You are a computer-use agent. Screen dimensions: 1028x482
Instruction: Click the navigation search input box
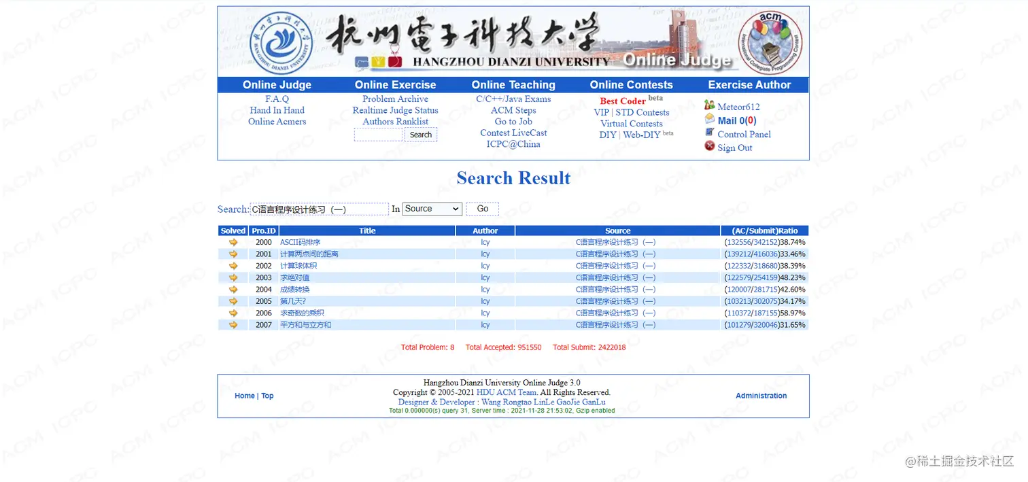pos(378,135)
